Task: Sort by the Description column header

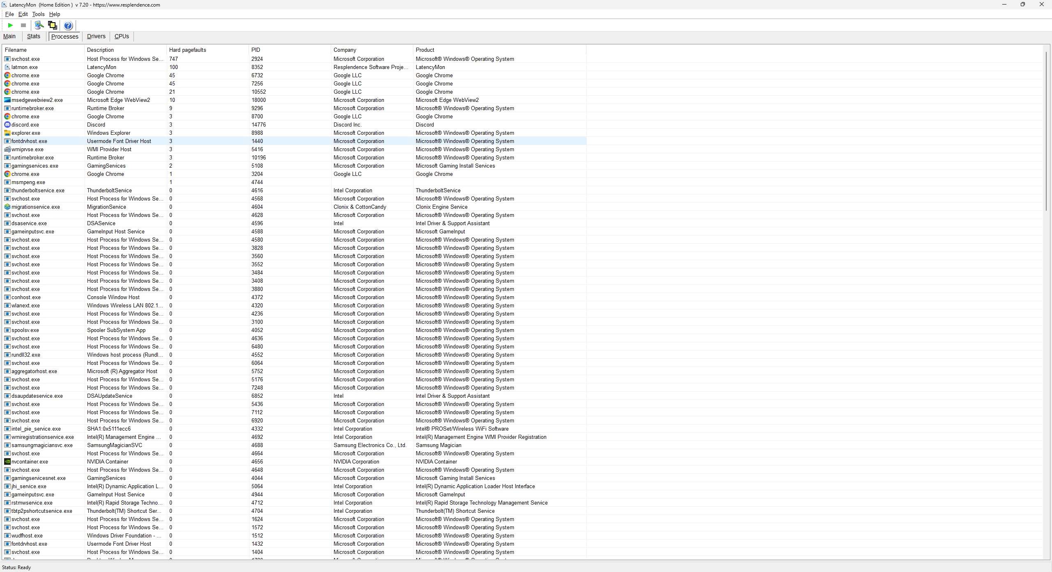Action: tap(125, 50)
